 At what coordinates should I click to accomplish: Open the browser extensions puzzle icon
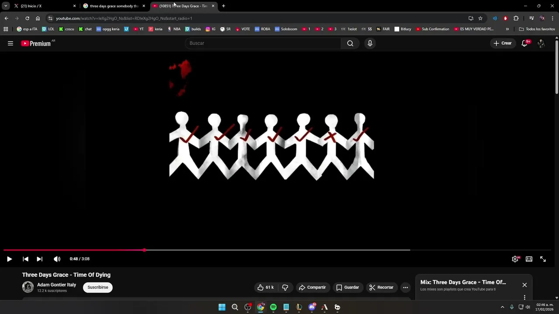point(516,18)
